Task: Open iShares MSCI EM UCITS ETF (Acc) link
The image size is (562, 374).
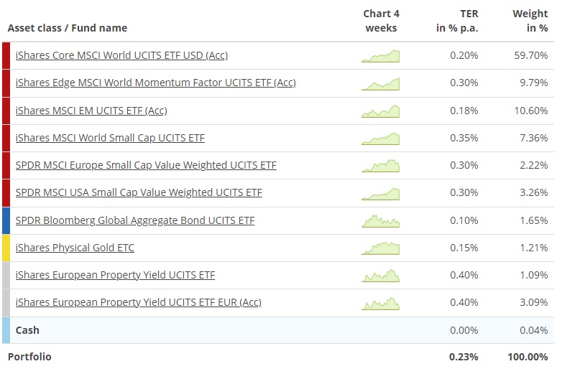Action: (x=91, y=111)
